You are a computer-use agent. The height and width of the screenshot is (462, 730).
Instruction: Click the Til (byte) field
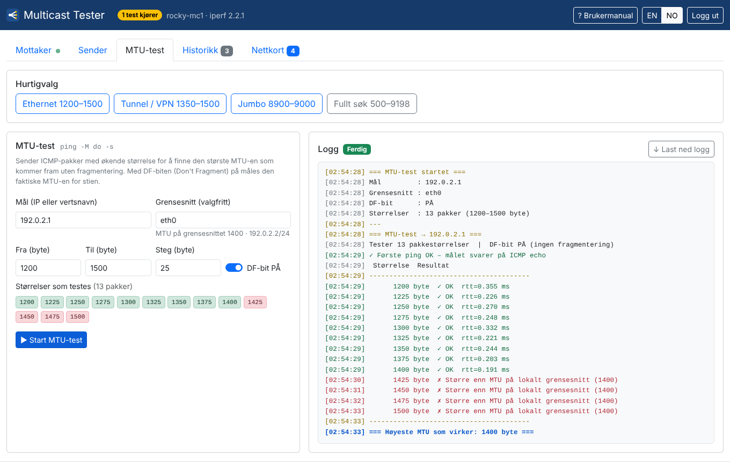click(x=118, y=268)
